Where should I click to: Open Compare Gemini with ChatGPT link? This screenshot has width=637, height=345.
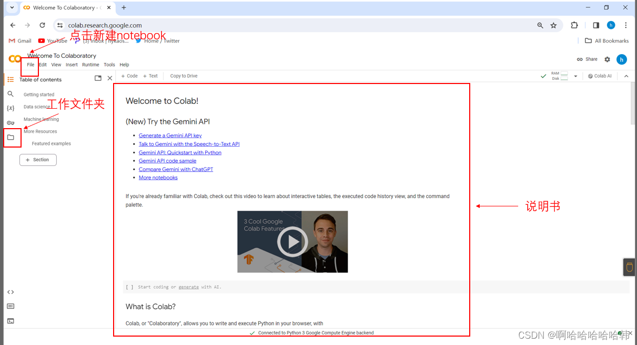[176, 169]
